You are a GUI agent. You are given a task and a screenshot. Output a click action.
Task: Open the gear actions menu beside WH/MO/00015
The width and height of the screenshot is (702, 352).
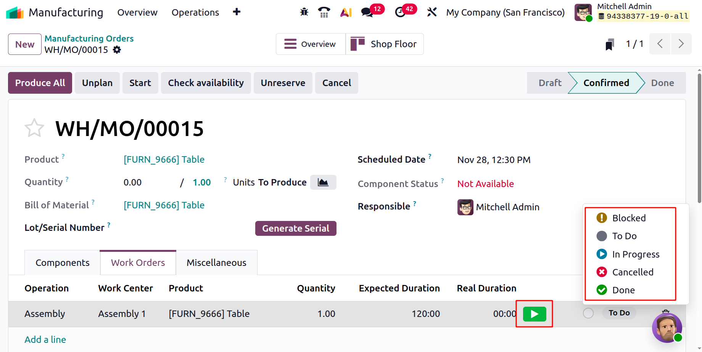(x=117, y=50)
